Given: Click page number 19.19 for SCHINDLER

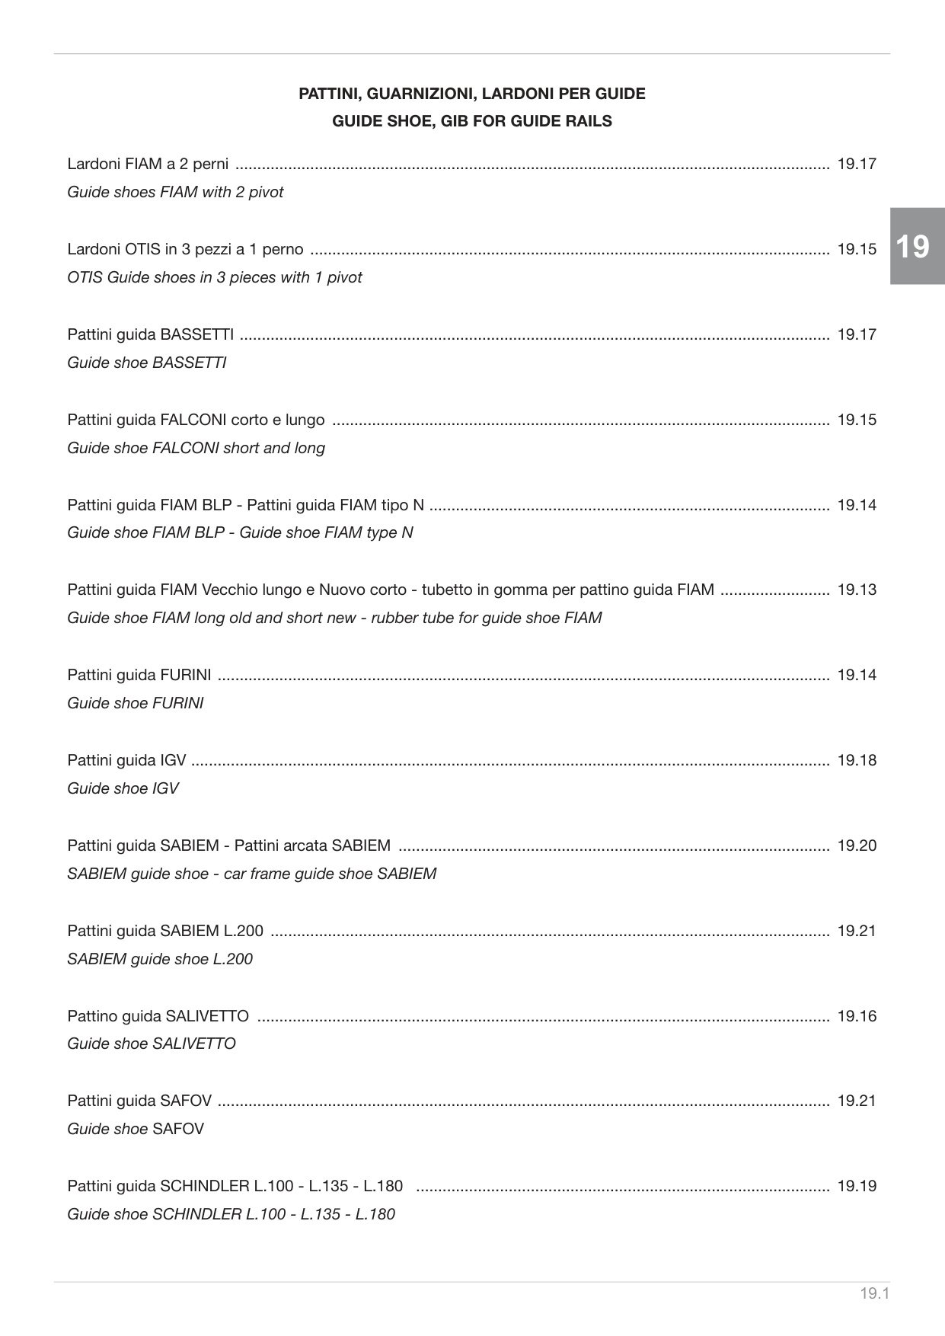Looking at the screenshot, I should (x=857, y=1186).
